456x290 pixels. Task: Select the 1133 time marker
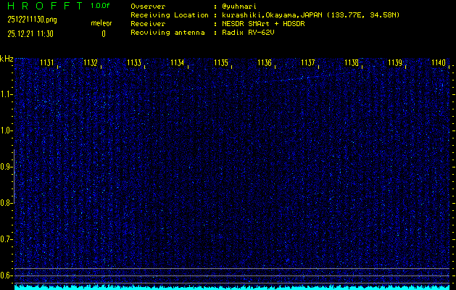coord(134,63)
